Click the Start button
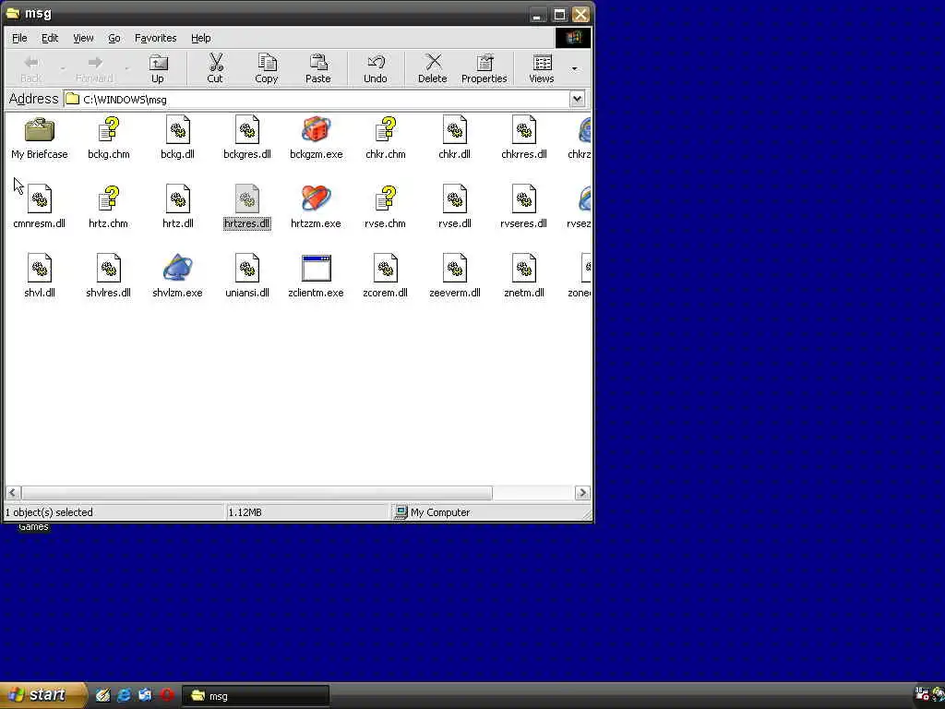Image resolution: width=945 pixels, height=709 pixels. click(42, 695)
